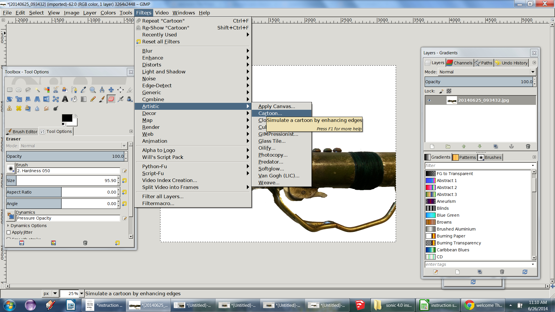Select the Caribbean Blues gradient

coord(478,250)
